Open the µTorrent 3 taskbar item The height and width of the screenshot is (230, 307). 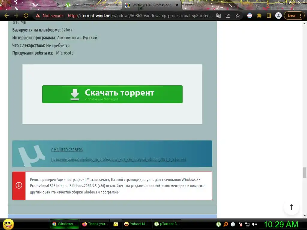tap(167, 224)
